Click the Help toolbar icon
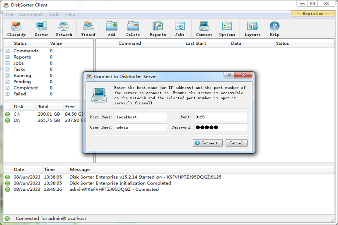 (274, 29)
